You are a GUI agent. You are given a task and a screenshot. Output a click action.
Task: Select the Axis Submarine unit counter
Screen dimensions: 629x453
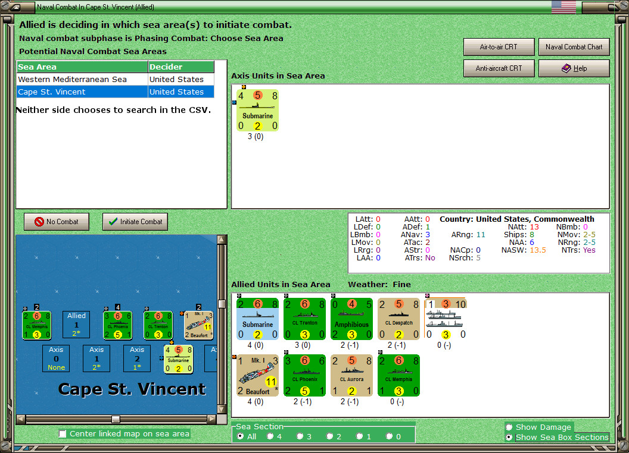(x=257, y=110)
